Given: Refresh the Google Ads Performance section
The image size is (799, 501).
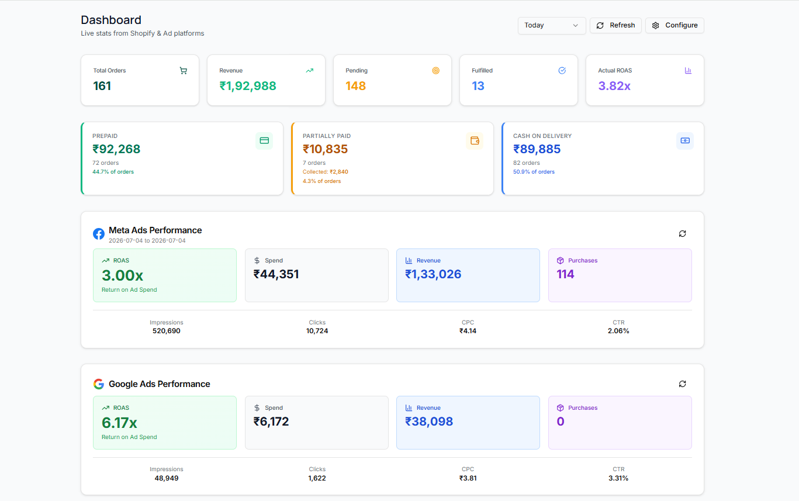Looking at the screenshot, I should 683,384.
